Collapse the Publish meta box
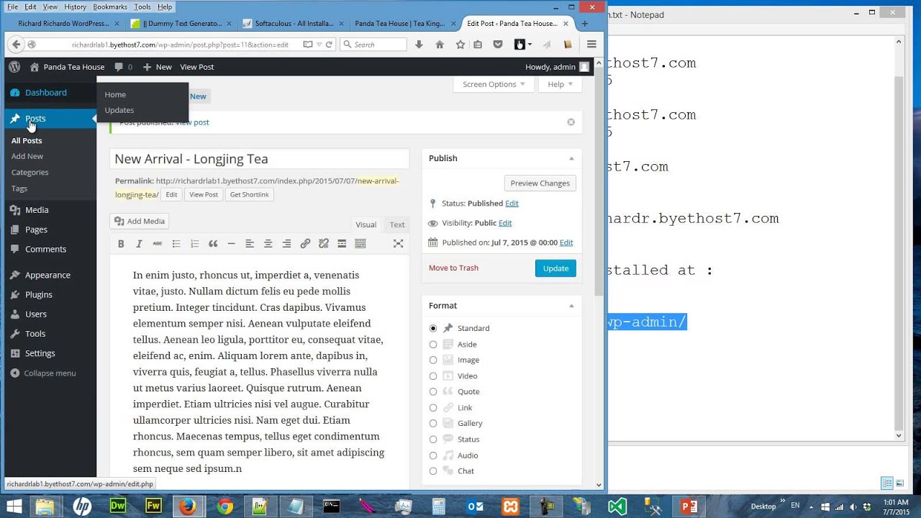921x518 pixels. (x=571, y=158)
